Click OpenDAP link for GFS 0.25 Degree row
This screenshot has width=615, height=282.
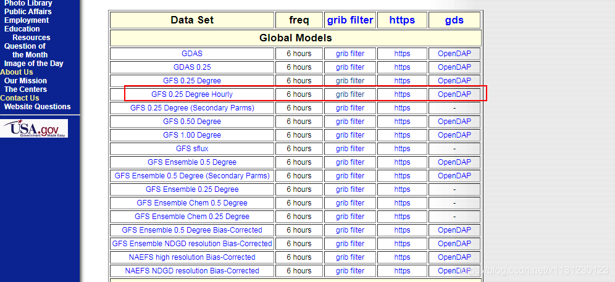click(x=454, y=81)
